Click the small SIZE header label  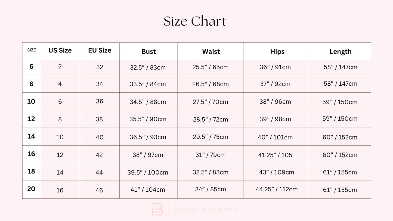32,50
